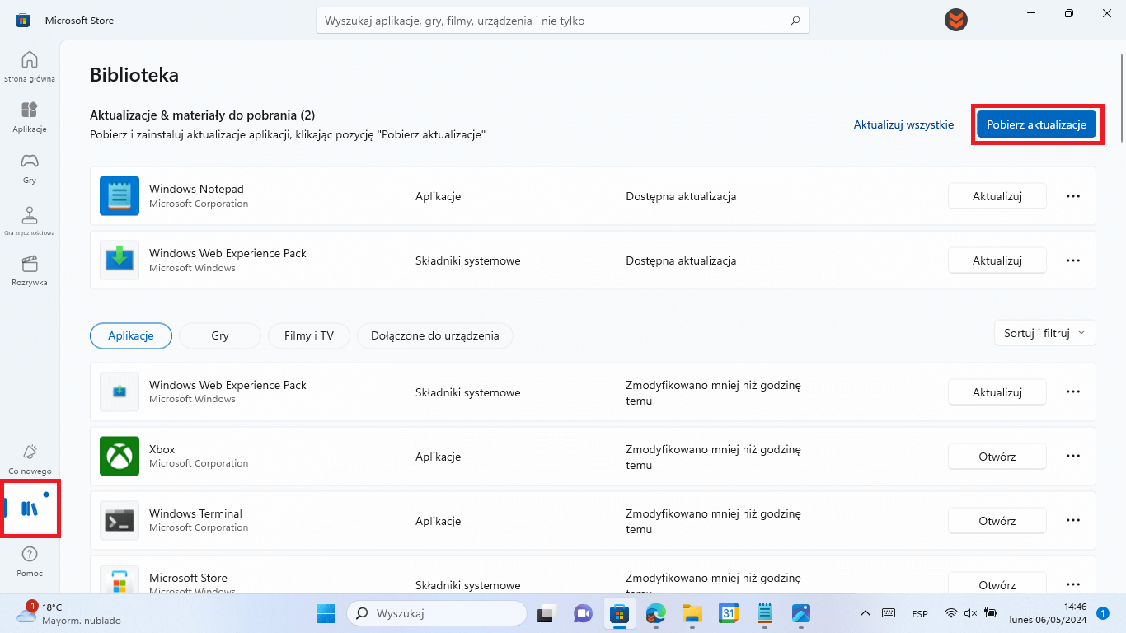This screenshot has height=633, width=1126.
Task: Go to Gry via the sidebar controller icon
Action: (30, 168)
